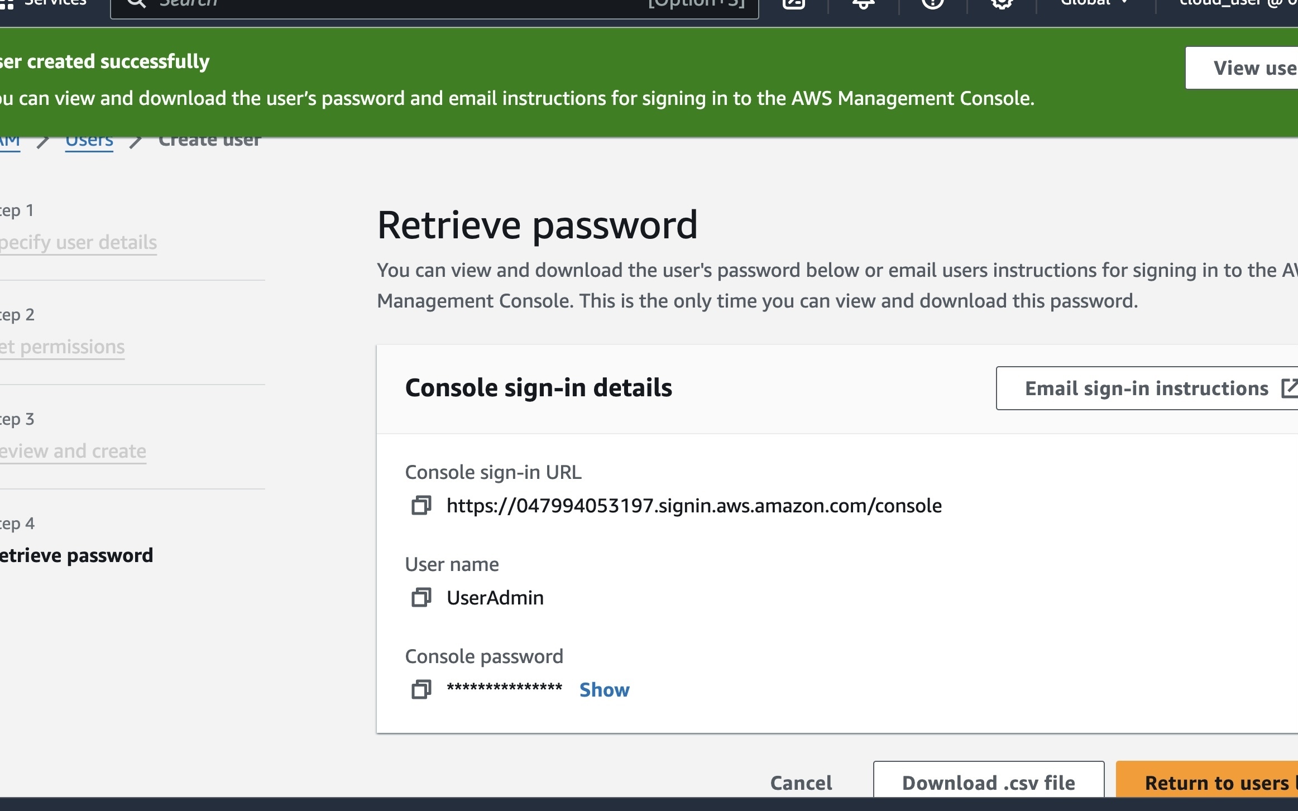Image resolution: width=1298 pixels, height=811 pixels.
Task: Download the .csv file
Action: point(988,783)
